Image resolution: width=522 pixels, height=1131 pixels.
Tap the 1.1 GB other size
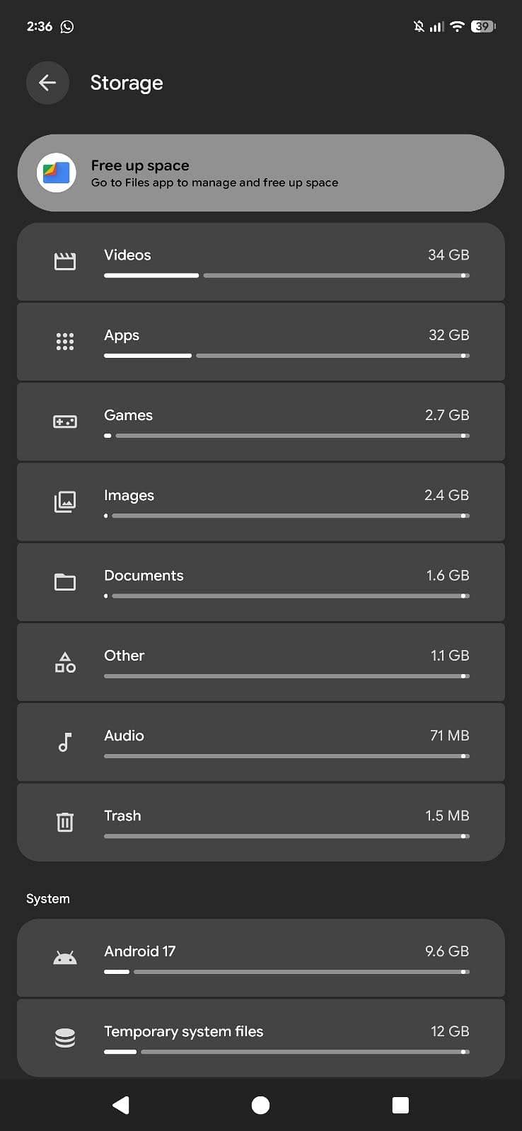coord(450,656)
